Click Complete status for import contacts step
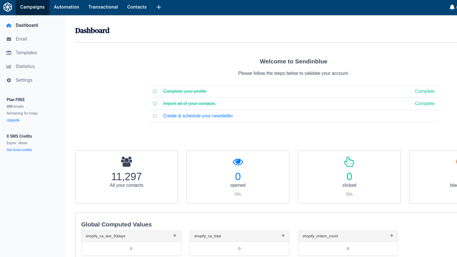The image size is (457, 257). 425,104
